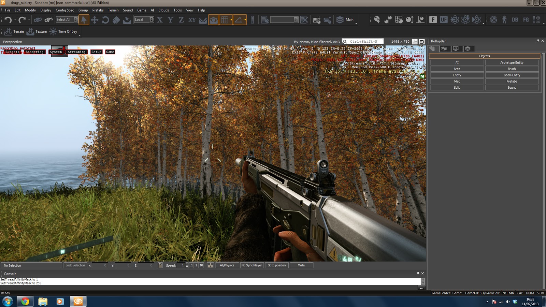Expand the Main layer dropdown
The height and width of the screenshot is (307, 546).
pyautogui.click(x=356, y=23)
